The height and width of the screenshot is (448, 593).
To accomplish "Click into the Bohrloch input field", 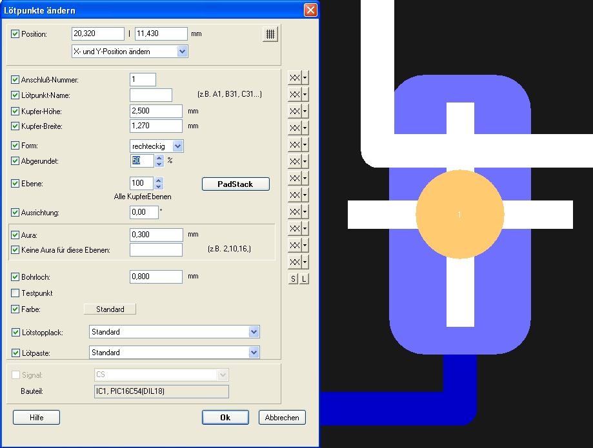I will 156,277.
